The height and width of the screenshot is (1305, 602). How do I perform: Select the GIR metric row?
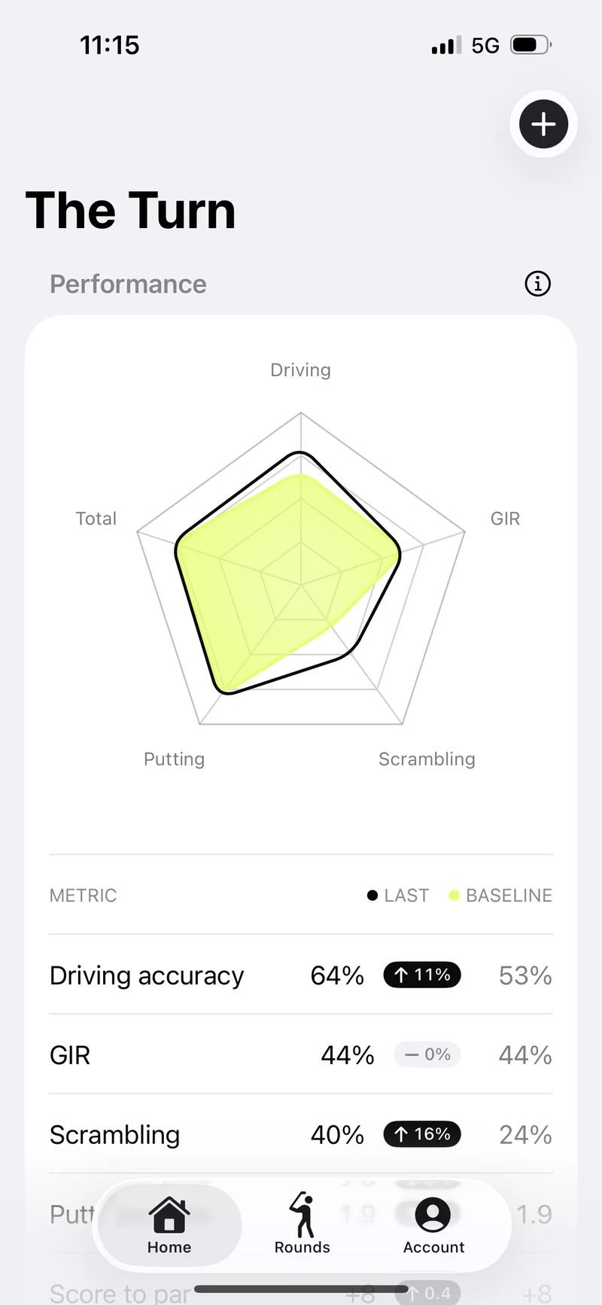tap(301, 1054)
